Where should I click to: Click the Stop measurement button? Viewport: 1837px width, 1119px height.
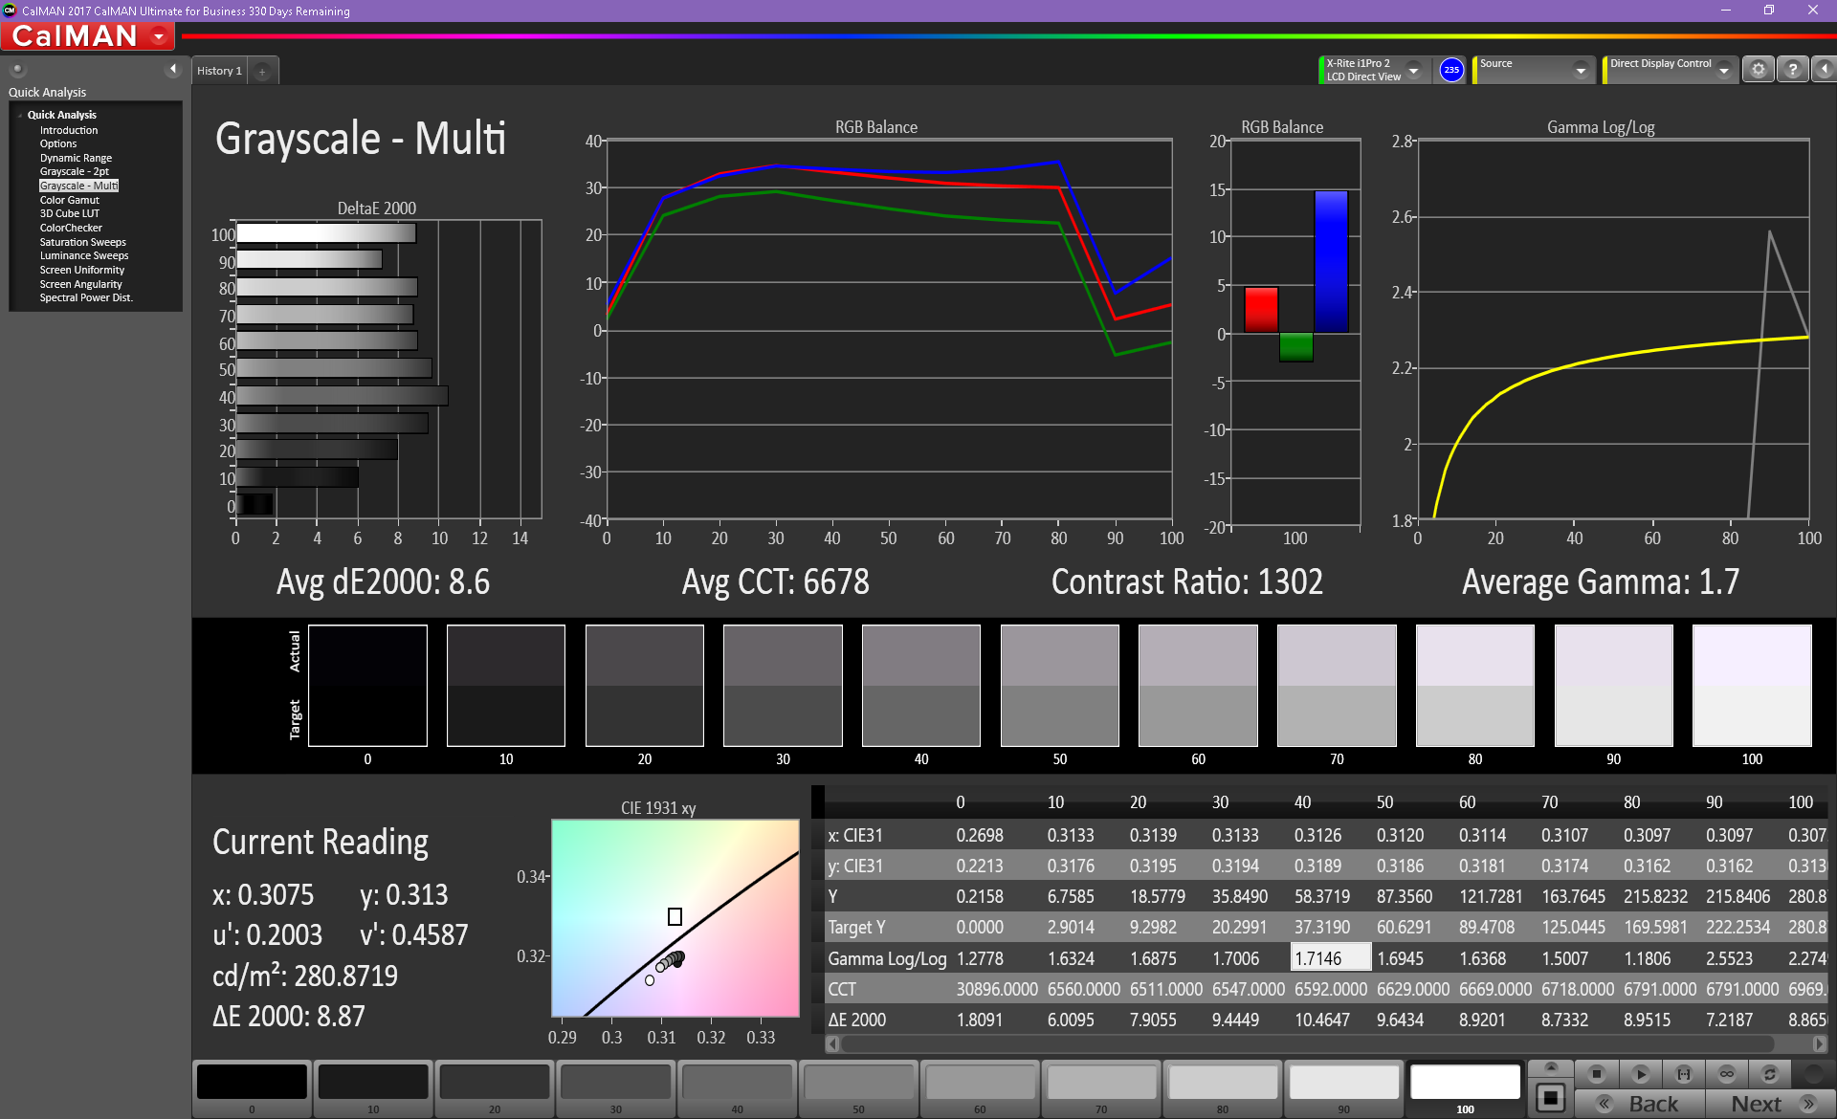click(1596, 1074)
